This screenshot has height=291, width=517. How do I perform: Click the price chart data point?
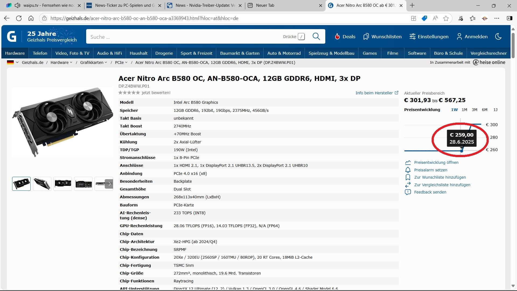[462, 151]
